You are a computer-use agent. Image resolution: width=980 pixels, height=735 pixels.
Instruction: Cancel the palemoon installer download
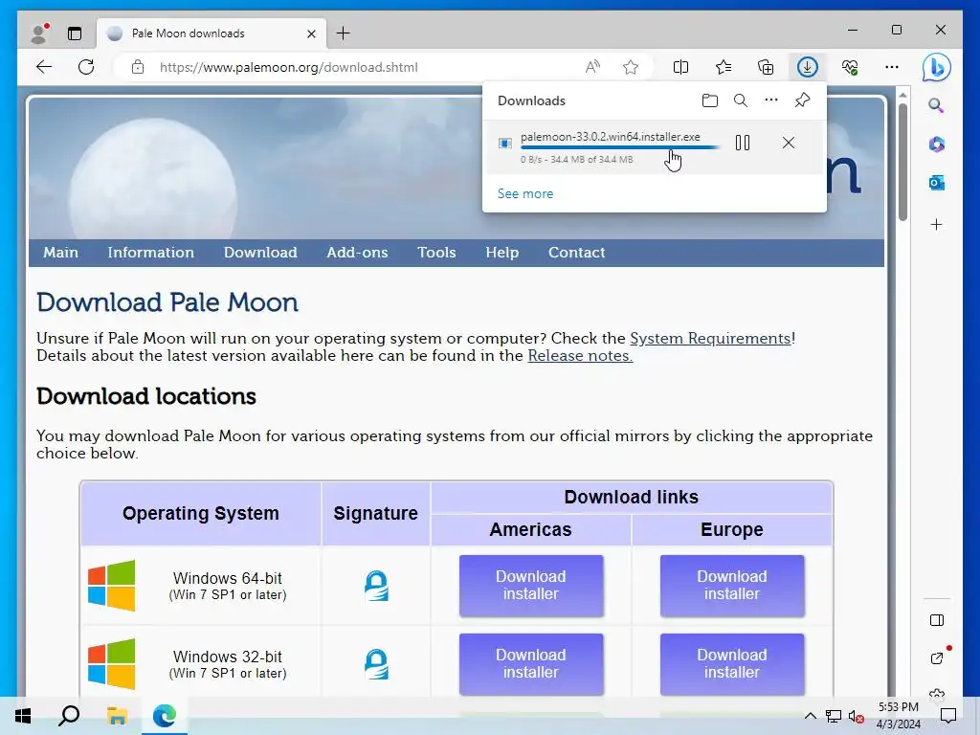789,144
